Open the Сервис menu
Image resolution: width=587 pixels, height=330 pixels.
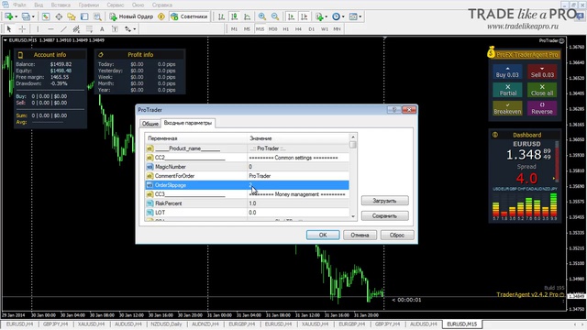(x=116, y=5)
